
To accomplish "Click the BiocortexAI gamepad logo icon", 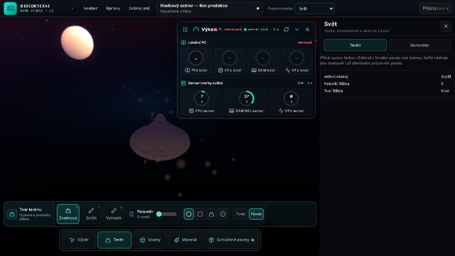I will tap(10, 9).
